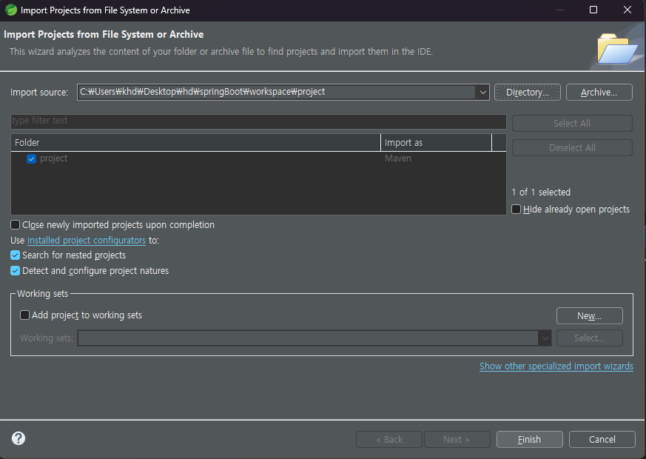Uncheck Search for nested projects

coord(16,255)
